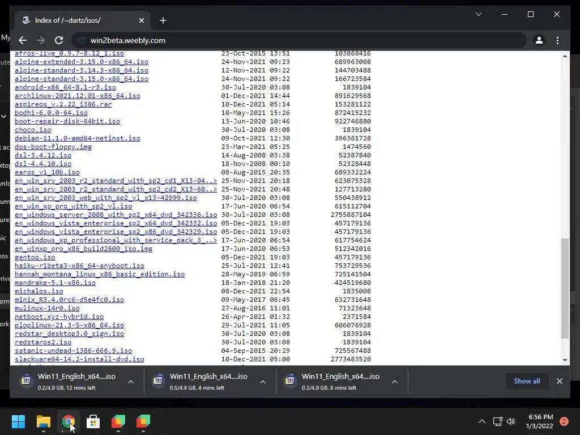The height and width of the screenshot is (435, 580).
Task: Open the Windows Start menu
Action: (18, 421)
